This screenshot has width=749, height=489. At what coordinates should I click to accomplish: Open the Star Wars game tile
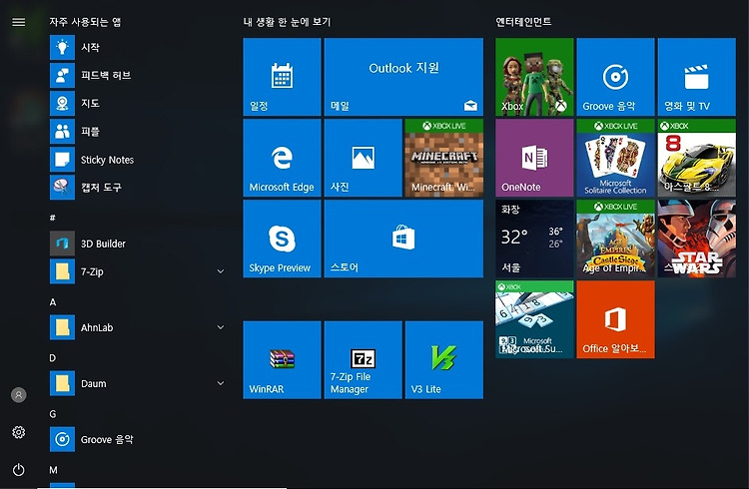click(x=696, y=239)
